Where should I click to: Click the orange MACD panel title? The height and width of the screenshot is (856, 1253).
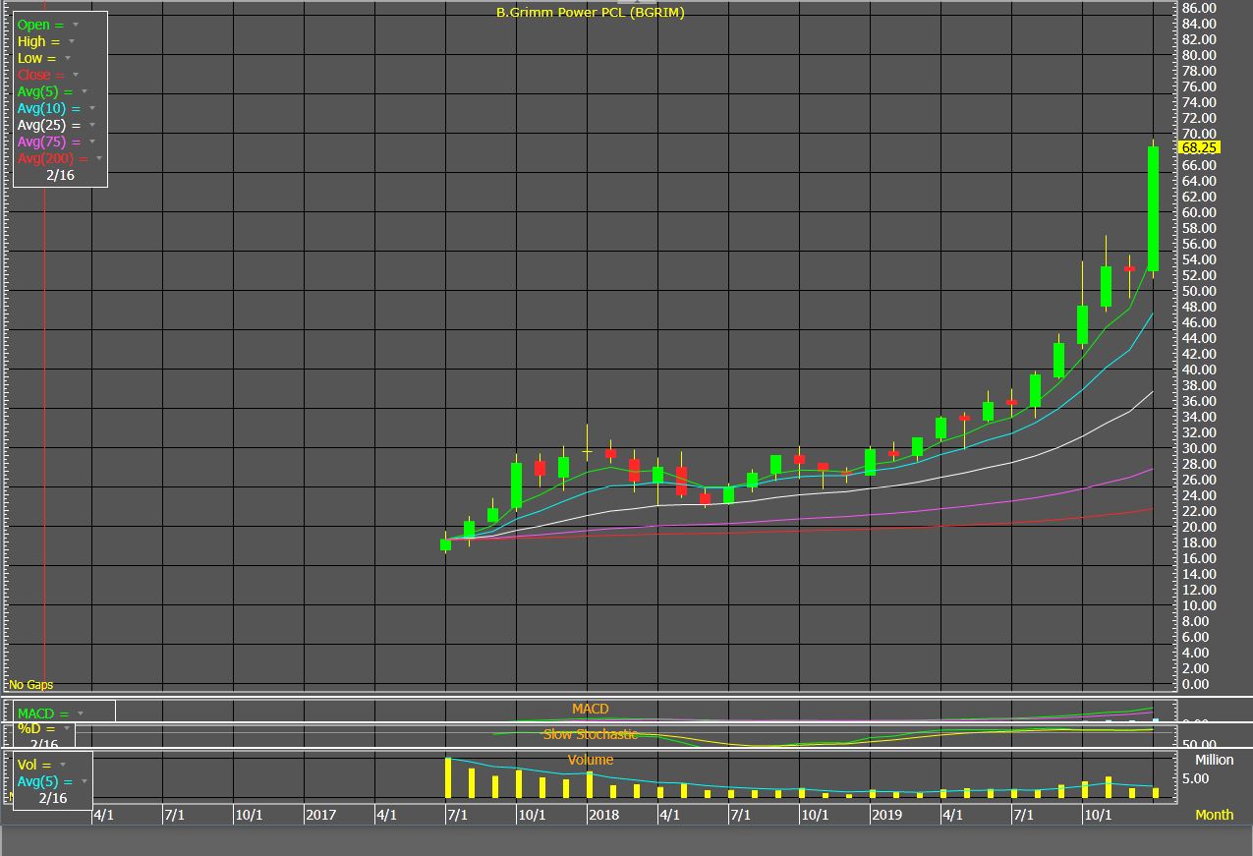[x=591, y=709]
